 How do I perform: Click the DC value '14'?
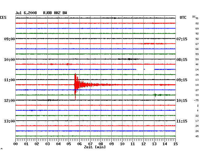point(197,70)
